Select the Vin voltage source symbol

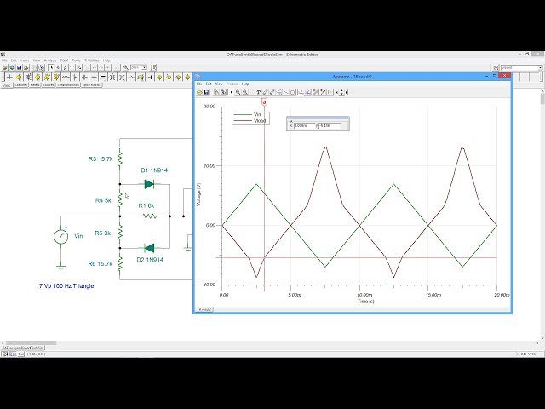pyautogui.click(x=60, y=237)
